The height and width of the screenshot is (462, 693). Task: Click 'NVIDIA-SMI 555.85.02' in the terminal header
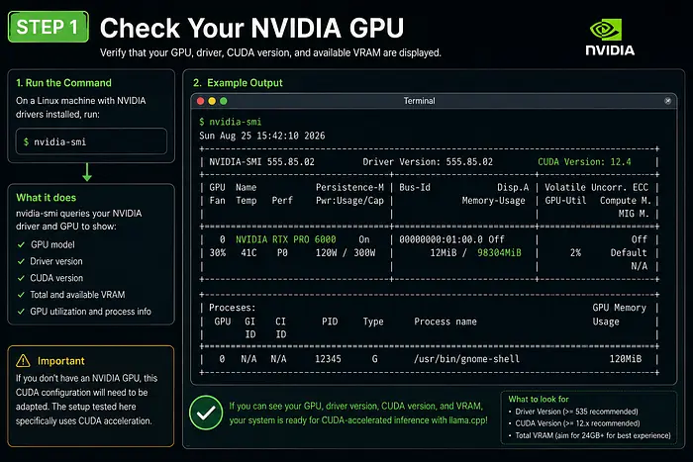coord(261,162)
